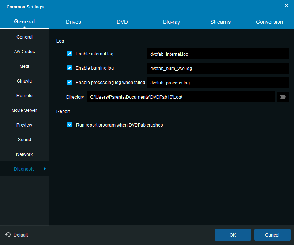Open the Blu-ray tab
This screenshot has width=294, height=245.
click(171, 22)
